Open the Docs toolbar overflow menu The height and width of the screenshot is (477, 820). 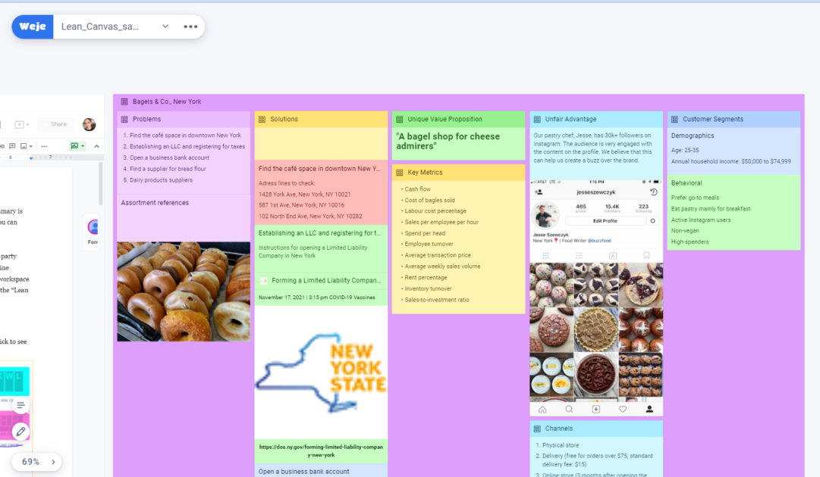pyautogui.click(x=44, y=146)
